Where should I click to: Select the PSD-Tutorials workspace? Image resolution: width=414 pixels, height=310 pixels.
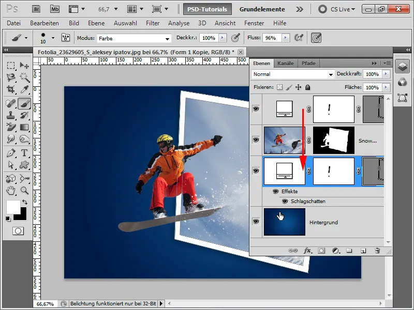pos(208,9)
